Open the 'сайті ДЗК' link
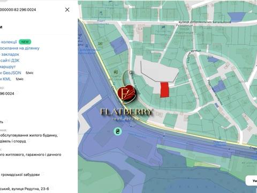This screenshot has height=193, width=257. [10, 61]
